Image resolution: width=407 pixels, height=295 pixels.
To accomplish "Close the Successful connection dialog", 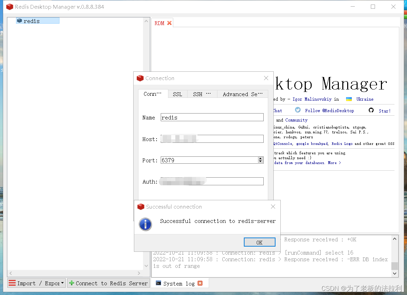I will 273,207.
